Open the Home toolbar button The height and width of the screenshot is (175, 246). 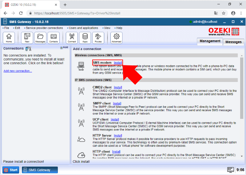[9, 38]
